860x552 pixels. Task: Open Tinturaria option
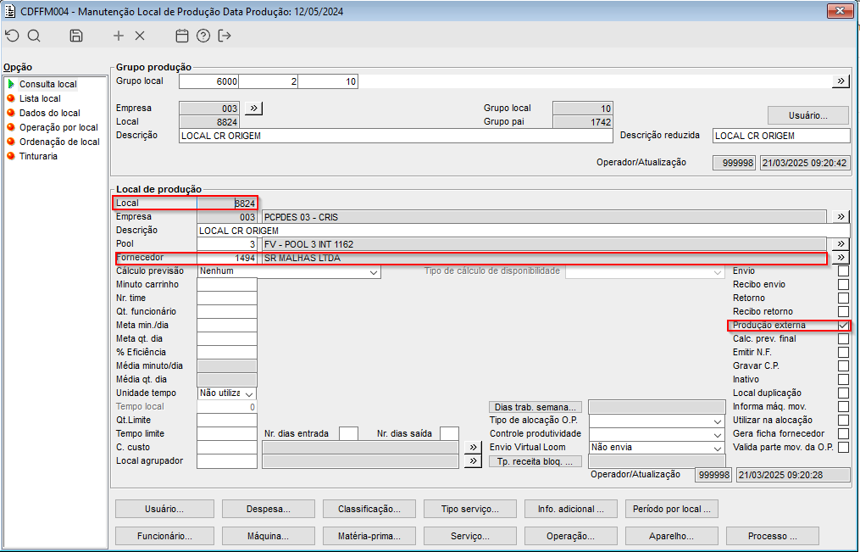(x=38, y=156)
